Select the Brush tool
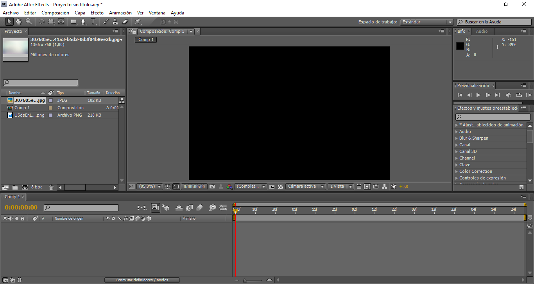The image size is (534, 284). 106,22
